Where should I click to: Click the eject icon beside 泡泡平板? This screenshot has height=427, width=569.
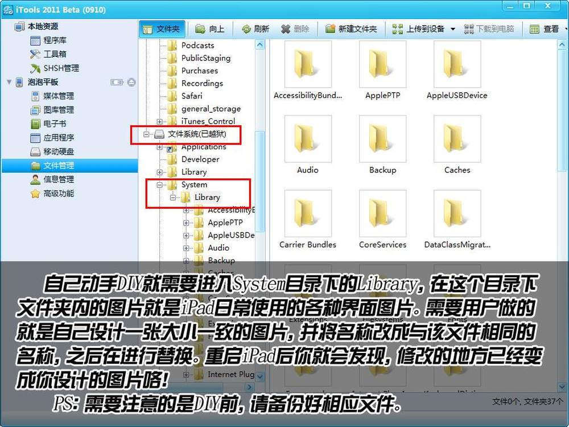pyautogui.click(x=131, y=82)
